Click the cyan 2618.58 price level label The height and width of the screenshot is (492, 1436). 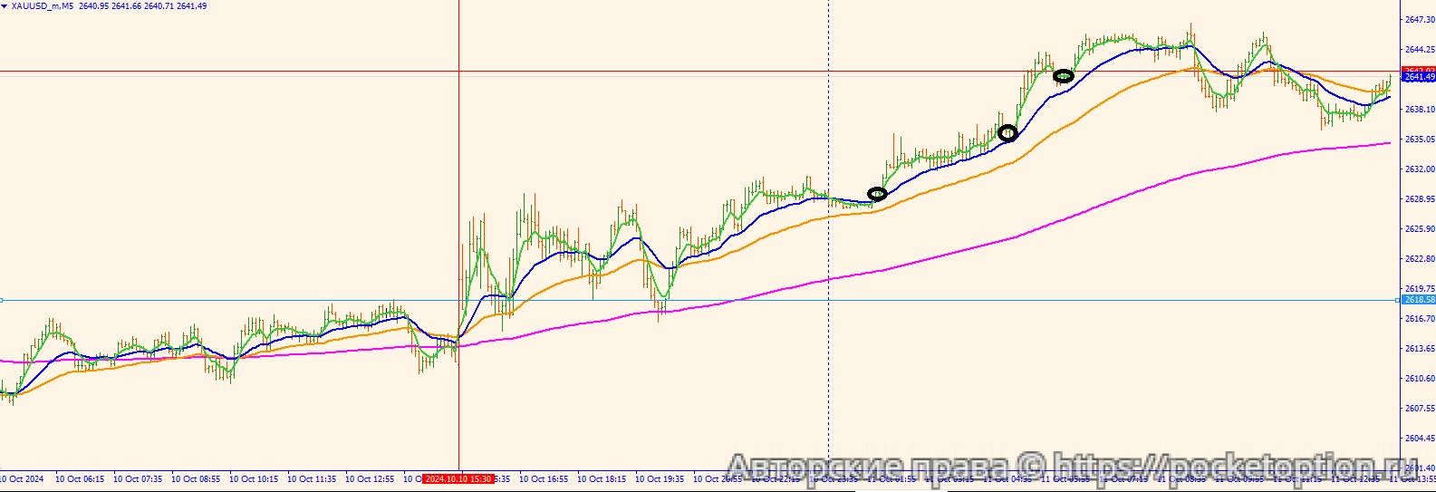coord(1419,300)
